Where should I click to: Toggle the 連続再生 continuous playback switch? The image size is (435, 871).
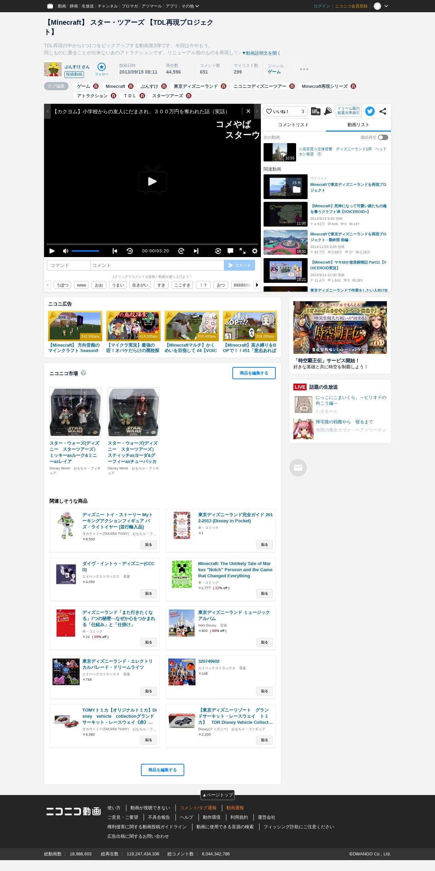tap(383, 137)
